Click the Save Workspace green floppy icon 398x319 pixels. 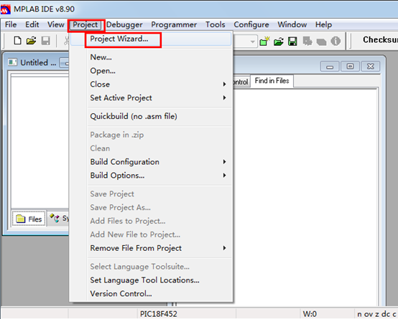pos(292,42)
